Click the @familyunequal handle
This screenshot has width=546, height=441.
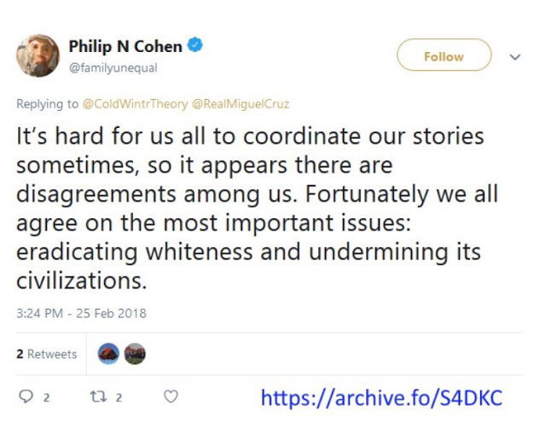(x=113, y=67)
